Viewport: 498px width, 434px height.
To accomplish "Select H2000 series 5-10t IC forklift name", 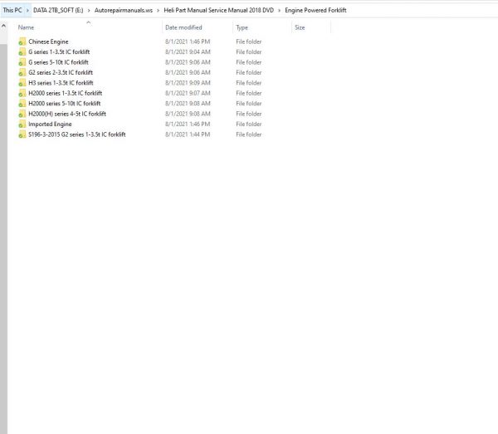I will (x=65, y=104).
